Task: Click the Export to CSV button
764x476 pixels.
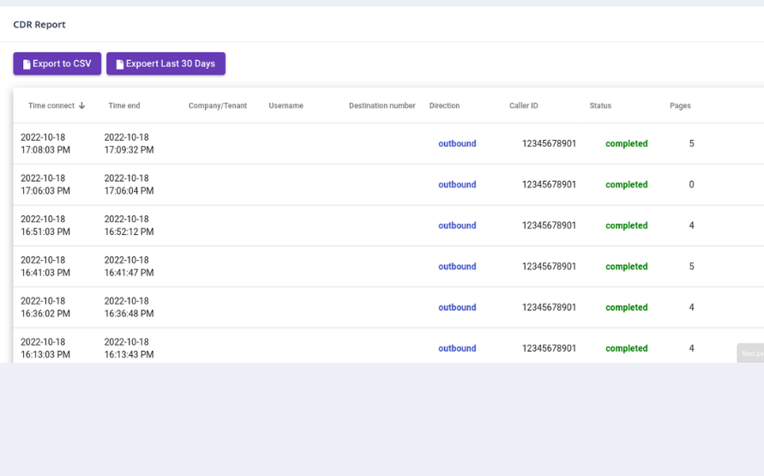Action: point(57,63)
